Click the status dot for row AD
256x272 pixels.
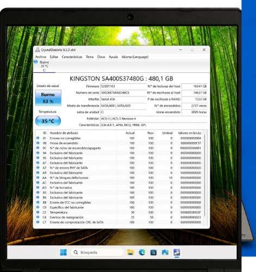point(38,187)
